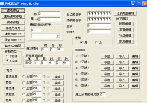Screen dimensions: 147x103
Task: Click 编辑 button for 精灵球
Action: click(x=58, y=89)
